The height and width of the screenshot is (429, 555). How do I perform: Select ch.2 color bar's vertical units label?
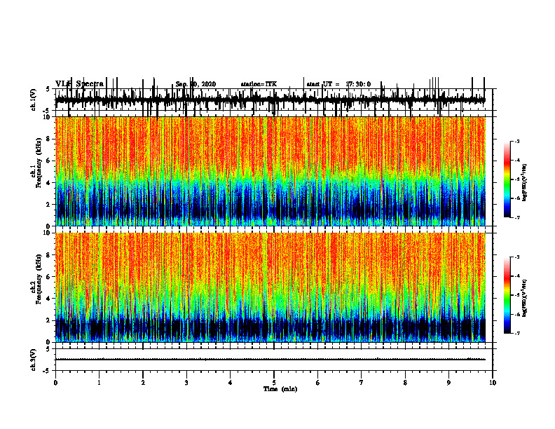pos(525,298)
